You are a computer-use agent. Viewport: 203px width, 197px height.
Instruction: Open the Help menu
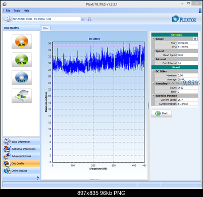pyautogui.click(x=26, y=11)
